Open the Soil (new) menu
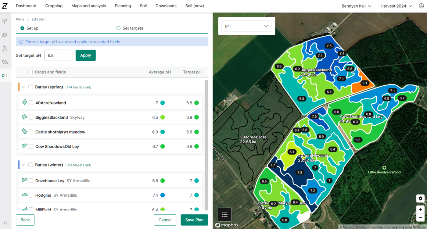The width and height of the screenshot is (427, 229). pos(195,6)
